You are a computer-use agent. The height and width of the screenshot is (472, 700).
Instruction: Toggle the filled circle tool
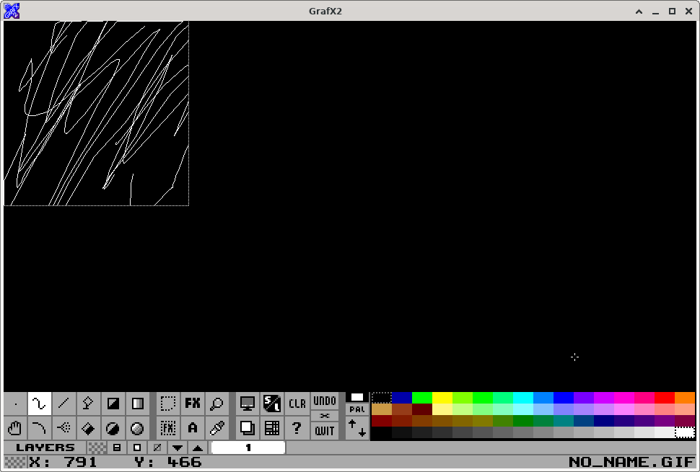coord(113,428)
